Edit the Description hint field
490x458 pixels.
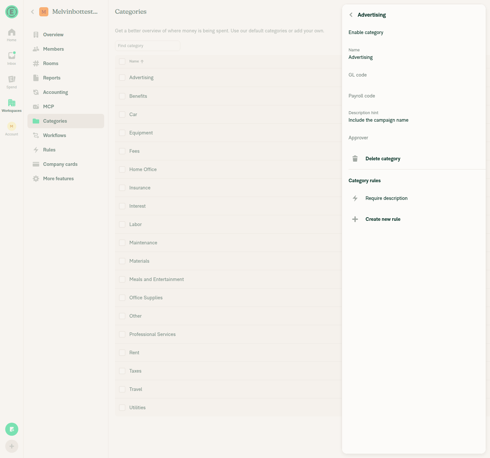pyautogui.click(x=414, y=117)
